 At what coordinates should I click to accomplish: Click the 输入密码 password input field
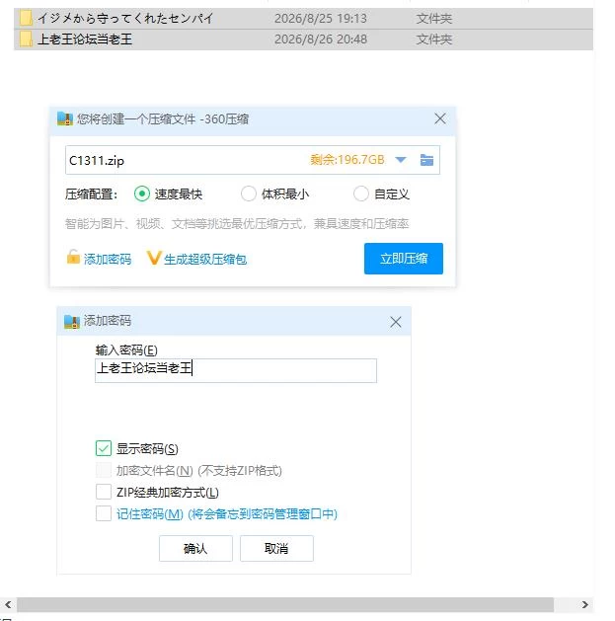tap(236, 370)
